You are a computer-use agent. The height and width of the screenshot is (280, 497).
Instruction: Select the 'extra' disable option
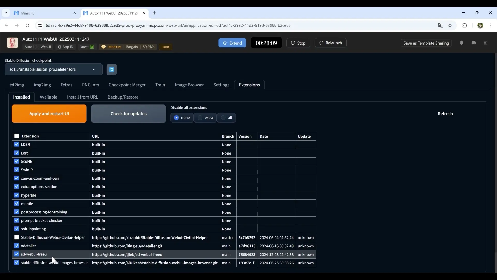click(200, 118)
